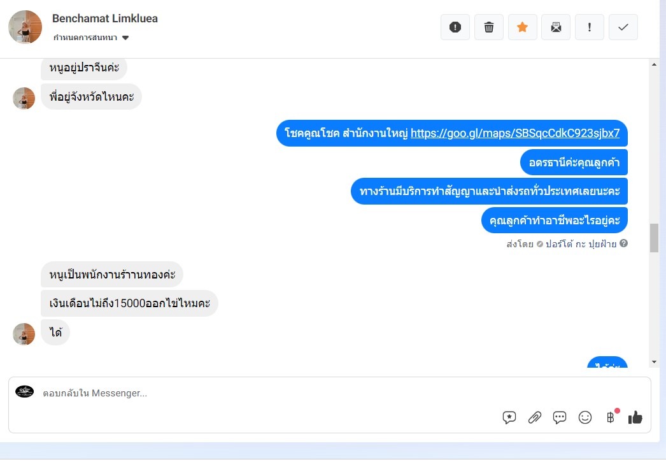
Task: Open the baht payment request icon
Action: point(611,417)
